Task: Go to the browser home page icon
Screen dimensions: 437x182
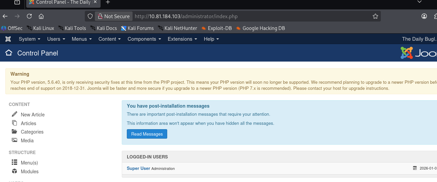Action: (x=41, y=16)
